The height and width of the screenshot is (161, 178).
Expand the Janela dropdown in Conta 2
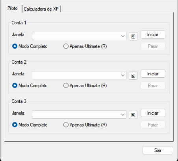79,75
